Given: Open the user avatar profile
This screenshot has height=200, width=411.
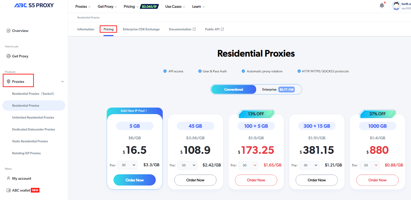Looking at the screenshot, I should (396, 6).
